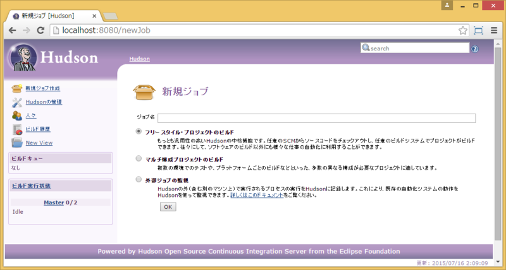Click the Hudson title text in header

pos(69,57)
